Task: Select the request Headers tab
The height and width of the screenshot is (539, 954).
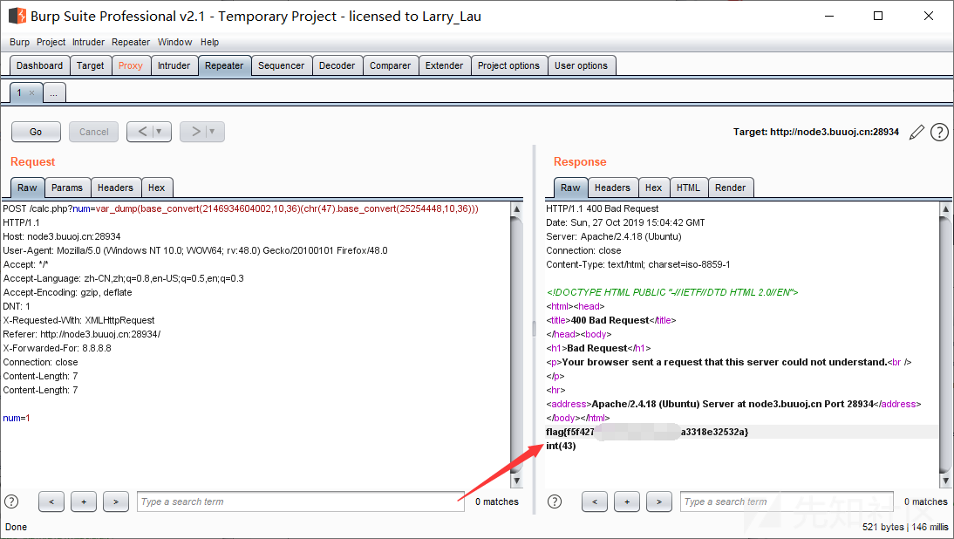Action: pos(116,188)
